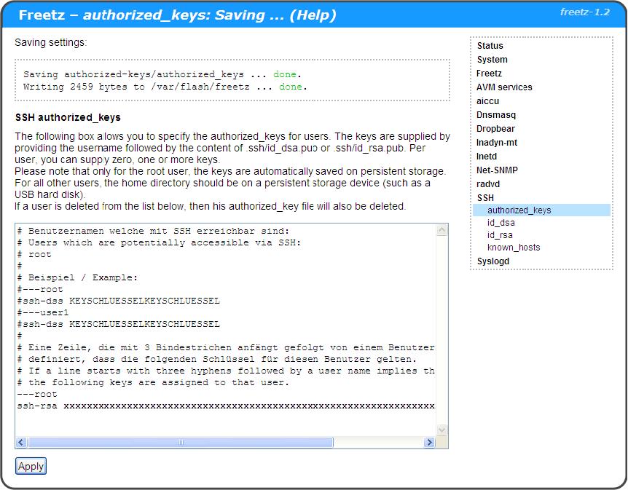Open the Dnsmasq settings link
Viewport: 628px width, 490px height.
496,115
